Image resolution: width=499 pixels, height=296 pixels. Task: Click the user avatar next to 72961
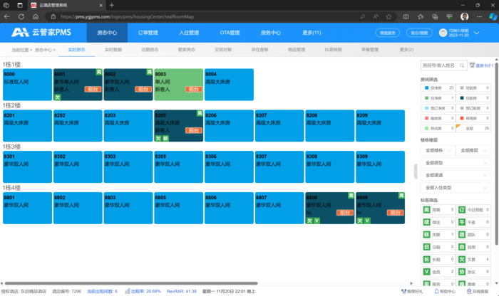point(443,33)
